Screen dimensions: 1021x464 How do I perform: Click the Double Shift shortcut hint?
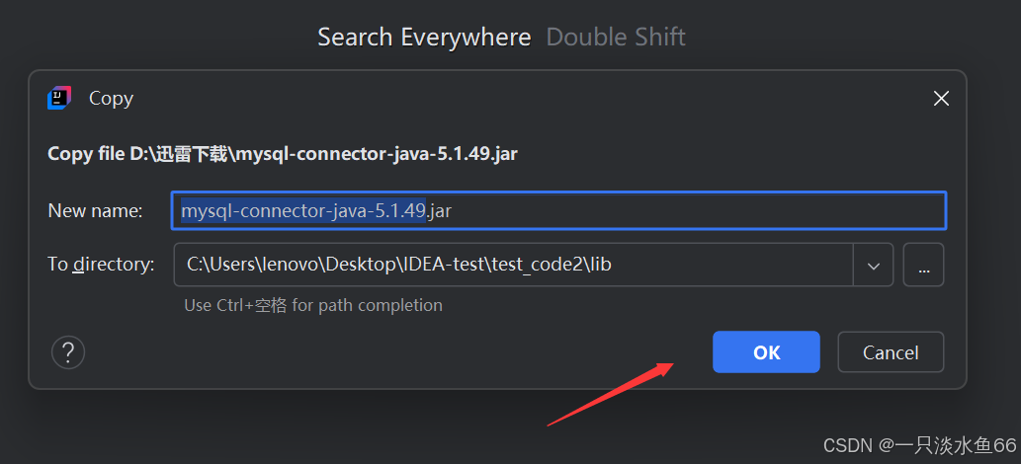pyautogui.click(x=616, y=38)
